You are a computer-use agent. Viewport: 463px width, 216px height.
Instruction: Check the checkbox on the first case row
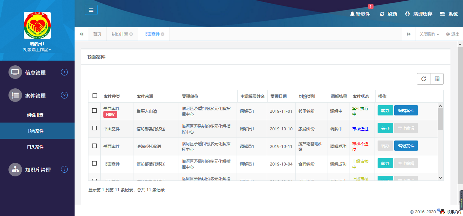pos(95,111)
